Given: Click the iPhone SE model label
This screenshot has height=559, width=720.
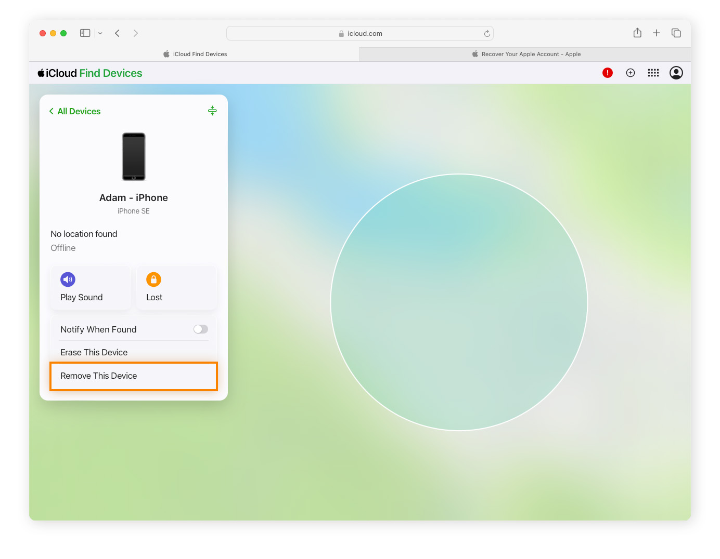Looking at the screenshot, I should [x=134, y=211].
